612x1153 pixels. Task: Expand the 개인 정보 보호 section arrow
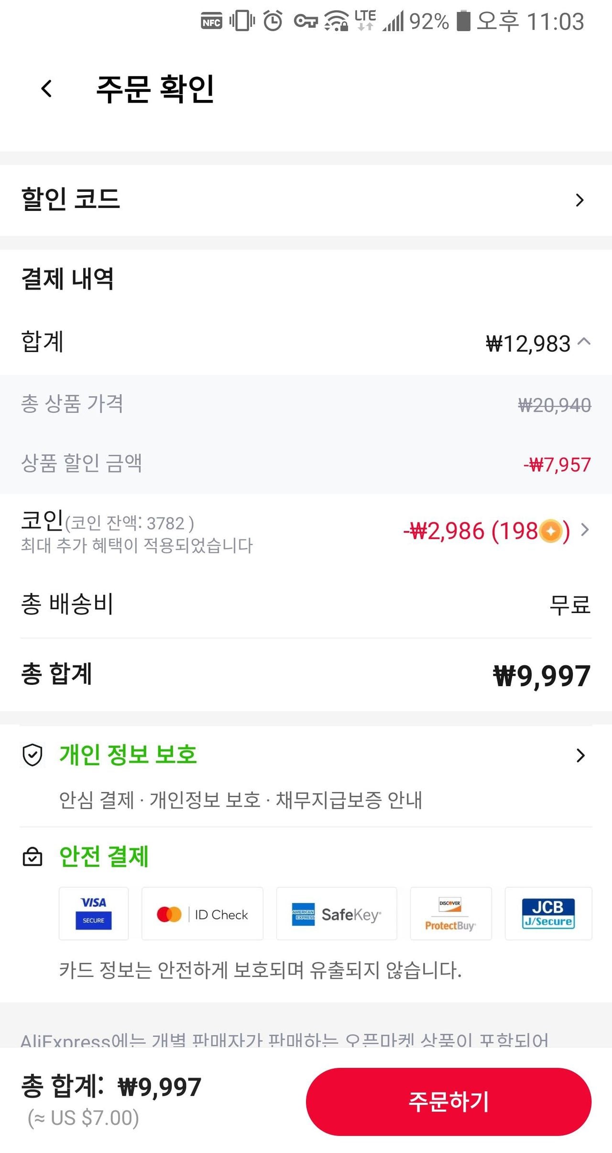coord(580,755)
